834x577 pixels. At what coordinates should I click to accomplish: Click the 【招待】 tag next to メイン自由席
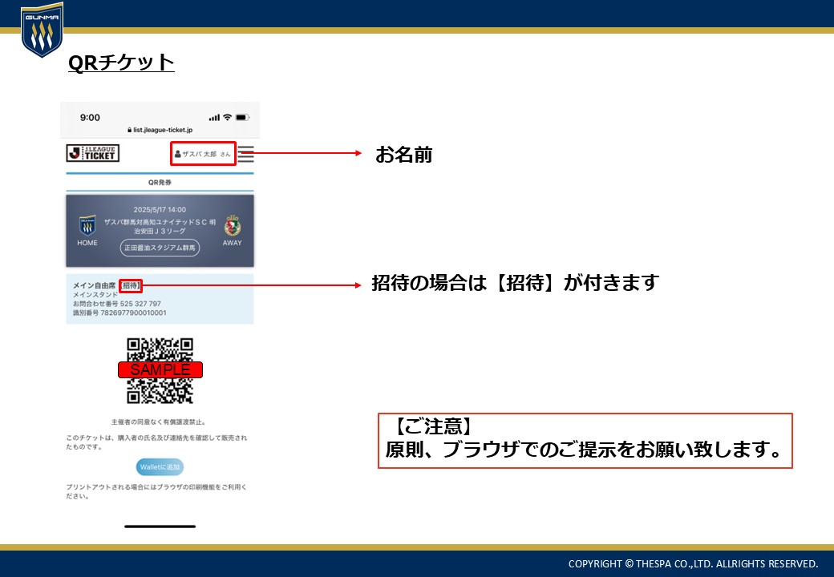click(x=131, y=285)
